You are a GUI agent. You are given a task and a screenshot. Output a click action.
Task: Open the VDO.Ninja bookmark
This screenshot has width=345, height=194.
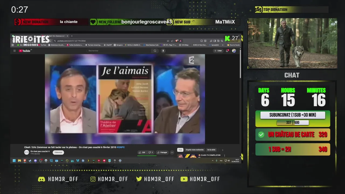[x=184, y=45]
